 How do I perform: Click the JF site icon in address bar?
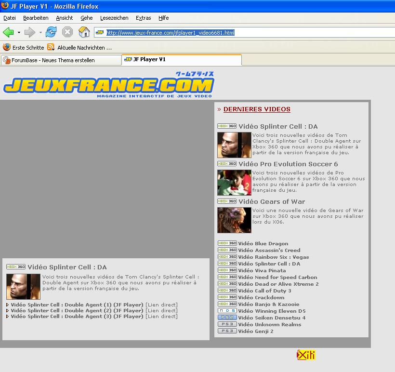pyautogui.click(x=100, y=32)
